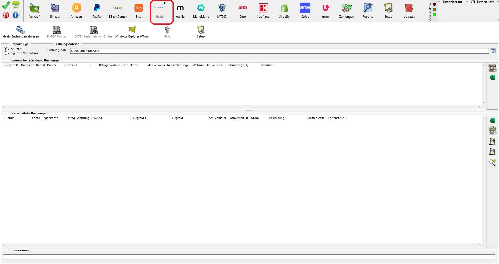Click Idealo Buchungen einlesen gears icon
The height and width of the screenshot is (264, 499).
tap(20, 30)
